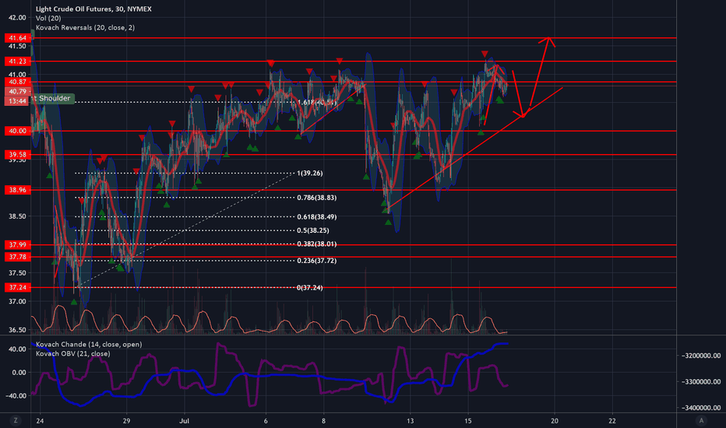
Task: Click the 13:44 countdown label
Action: [18, 101]
